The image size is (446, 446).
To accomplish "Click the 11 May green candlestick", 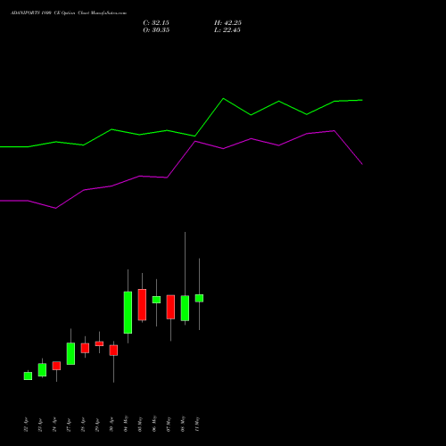I will [x=199, y=298].
